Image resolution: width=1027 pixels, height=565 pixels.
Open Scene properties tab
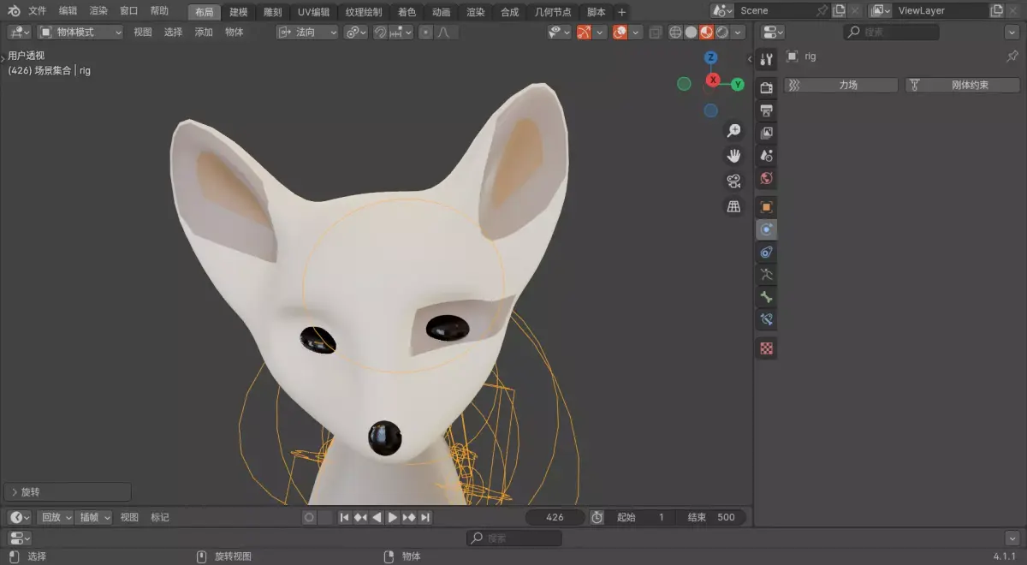click(766, 156)
